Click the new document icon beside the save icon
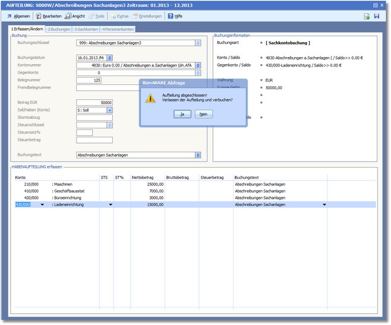This screenshot has height=325, width=391. [367, 16]
